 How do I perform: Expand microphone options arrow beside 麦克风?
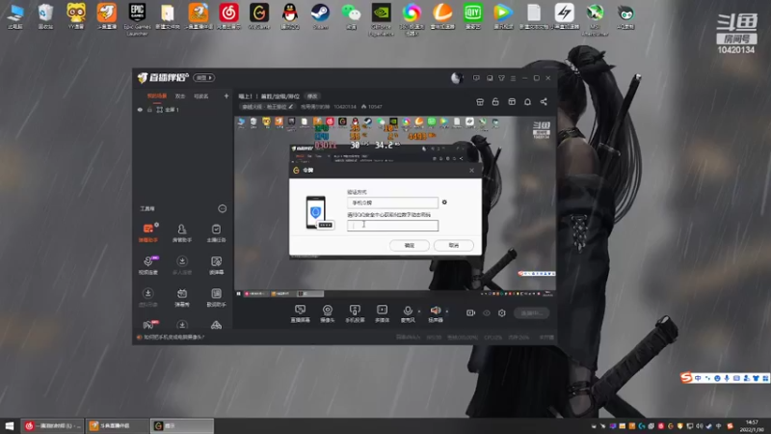tap(419, 311)
